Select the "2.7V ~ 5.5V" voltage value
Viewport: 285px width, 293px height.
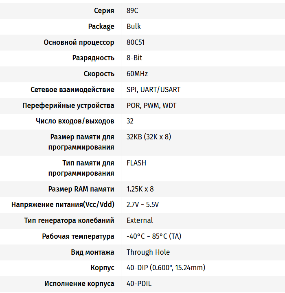(142, 205)
